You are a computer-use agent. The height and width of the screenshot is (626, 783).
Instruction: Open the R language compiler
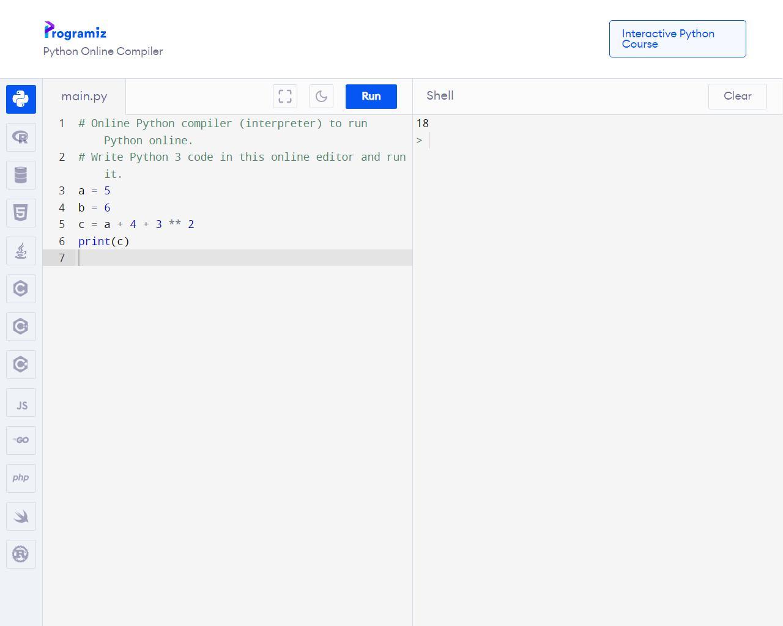21,138
